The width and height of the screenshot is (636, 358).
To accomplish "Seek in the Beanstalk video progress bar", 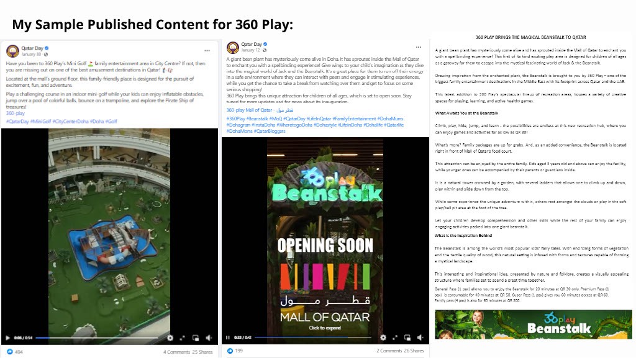I will [313, 338].
